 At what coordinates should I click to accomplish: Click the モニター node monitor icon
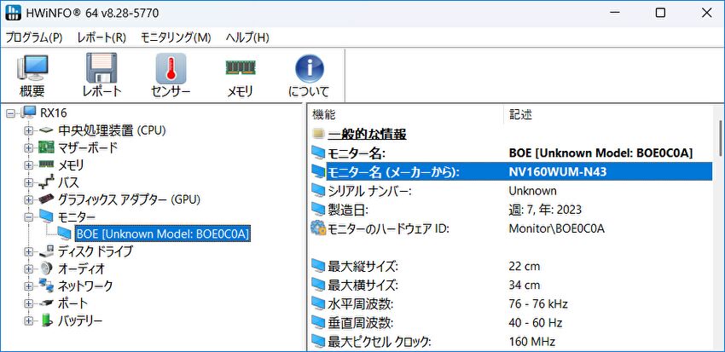coord(46,216)
